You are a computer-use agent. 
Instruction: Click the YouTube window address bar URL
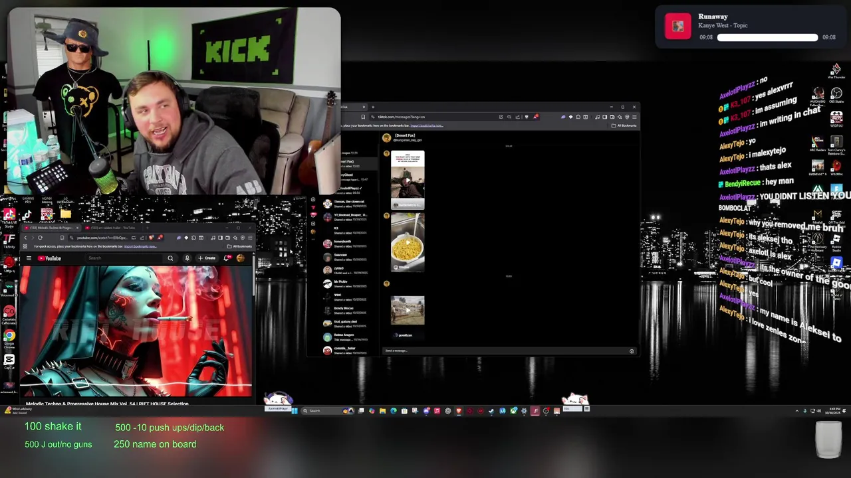click(102, 238)
